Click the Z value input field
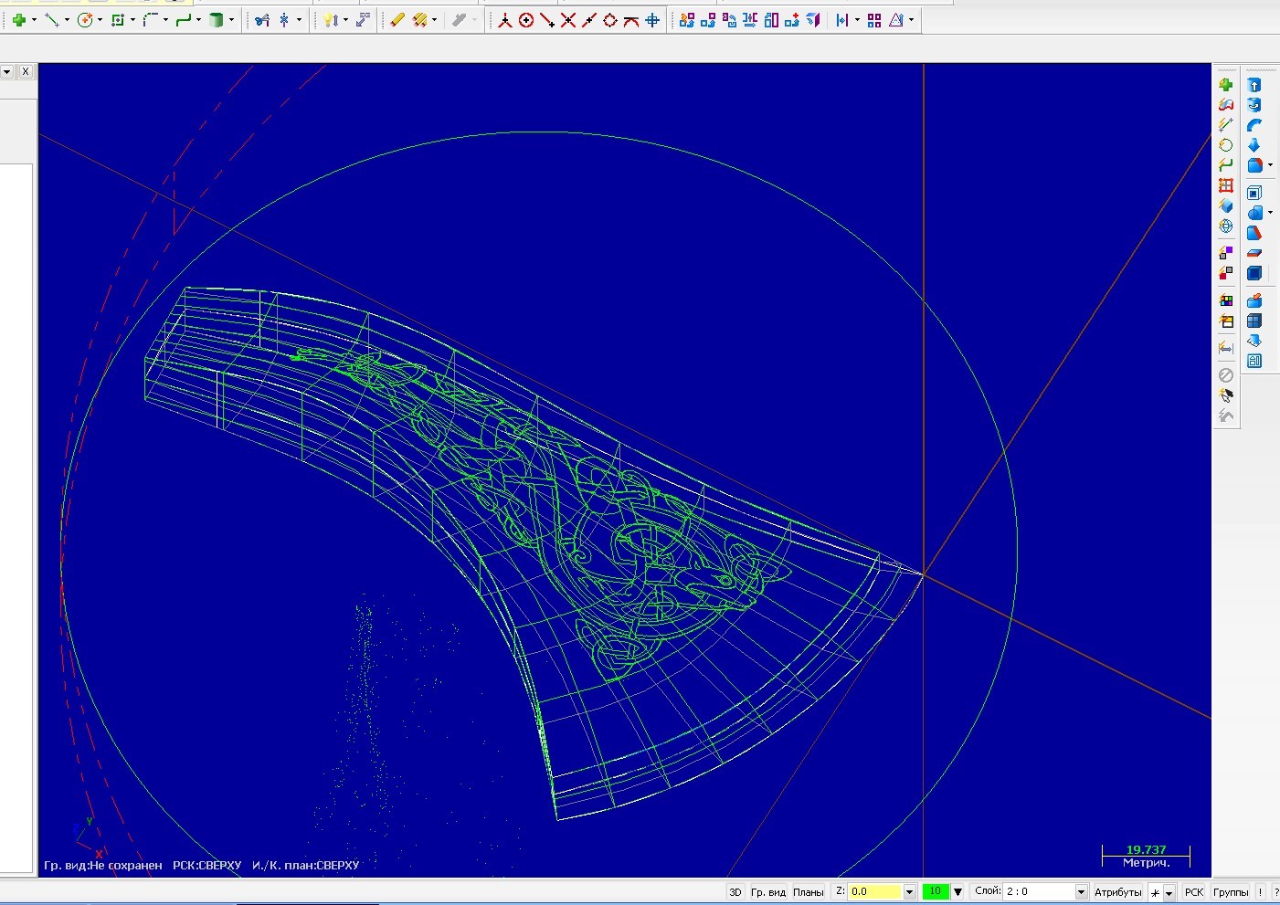 point(874,892)
